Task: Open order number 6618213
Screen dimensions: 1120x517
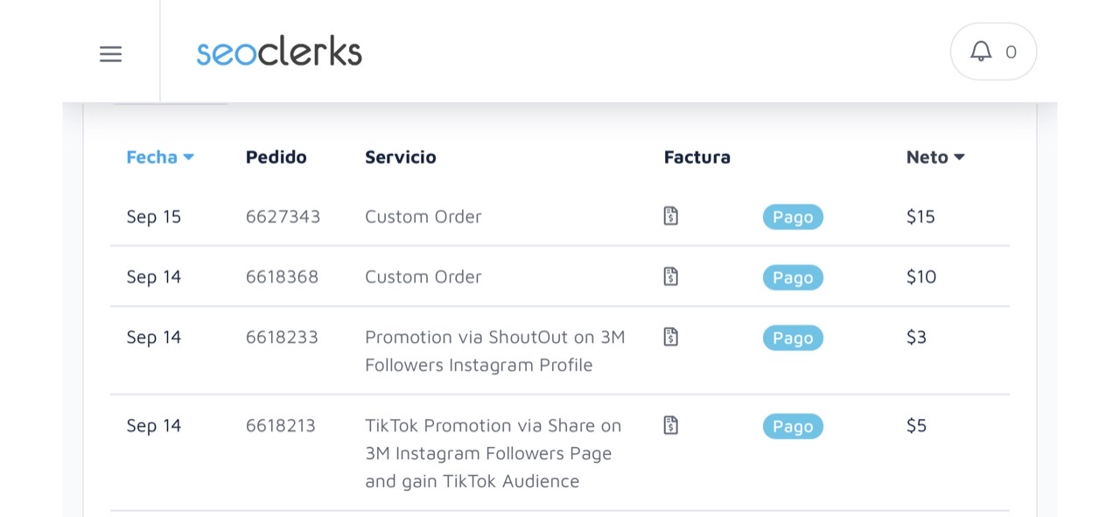Action: (x=280, y=426)
